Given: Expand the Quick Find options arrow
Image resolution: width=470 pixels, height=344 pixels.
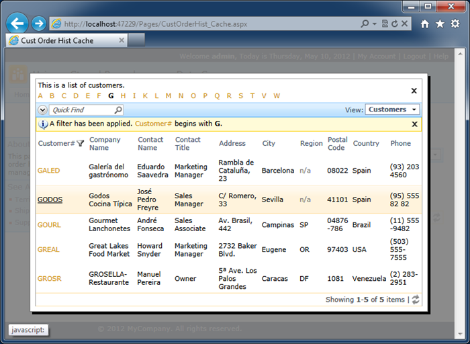Looking at the screenshot, I should tap(42, 110).
